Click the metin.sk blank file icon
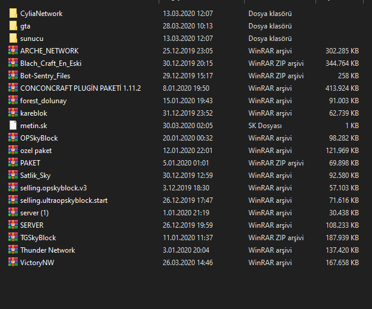 click(13, 125)
